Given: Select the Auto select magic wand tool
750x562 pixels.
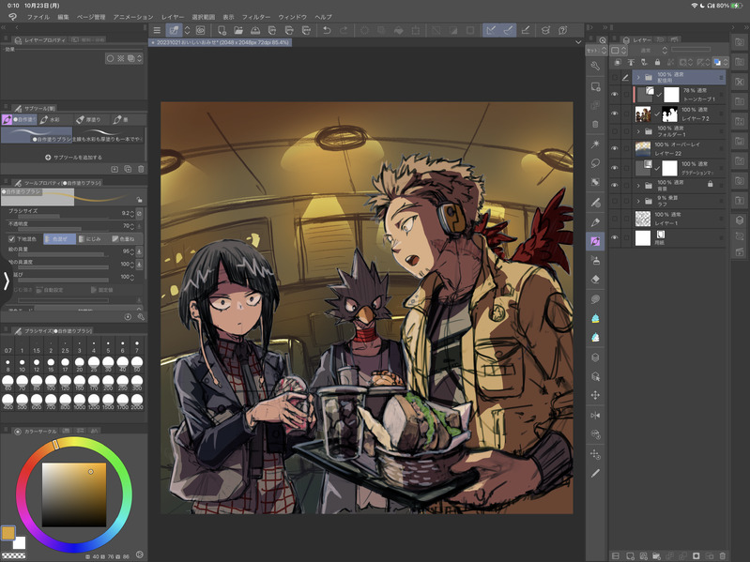Looking at the screenshot, I should click(595, 144).
